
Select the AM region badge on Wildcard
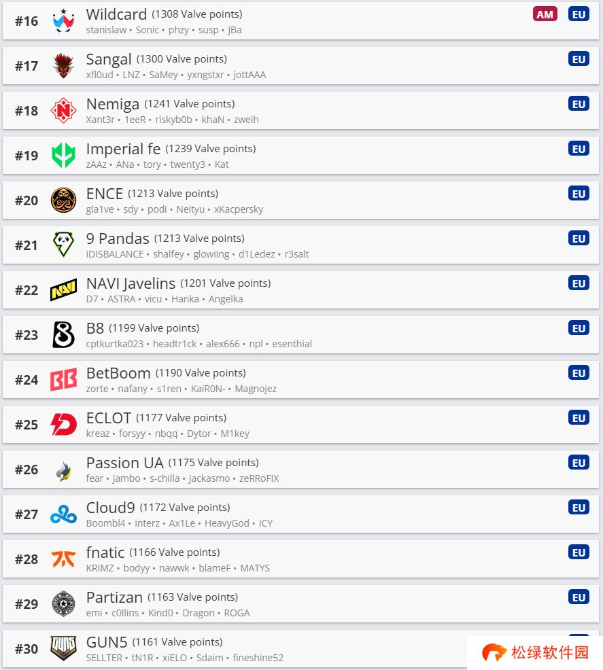click(545, 14)
